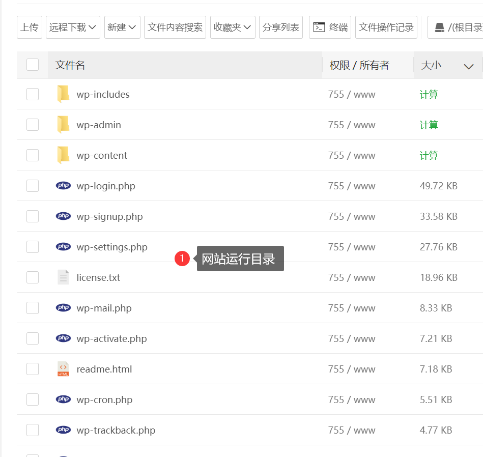
Task: Check the box for wp-includes
Action: [x=33, y=94]
